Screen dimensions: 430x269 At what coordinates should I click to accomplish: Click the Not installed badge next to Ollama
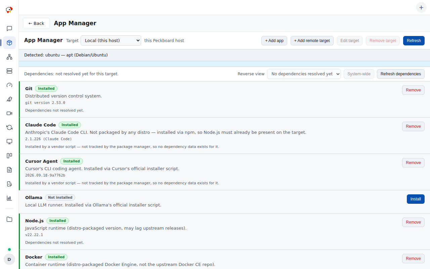pyautogui.click(x=60, y=198)
